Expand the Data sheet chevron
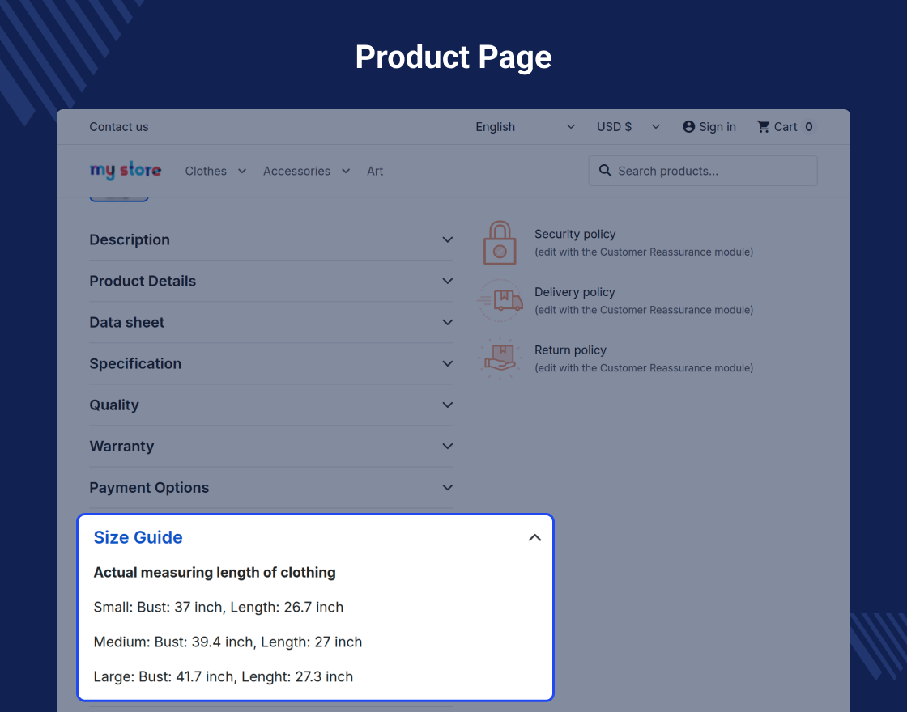The height and width of the screenshot is (712, 907). coord(447,323)
